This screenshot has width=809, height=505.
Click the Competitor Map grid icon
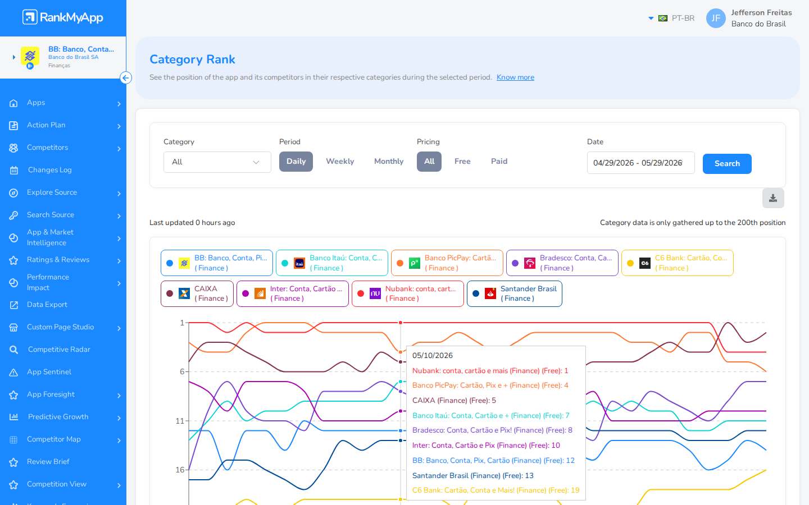point(14,439)
